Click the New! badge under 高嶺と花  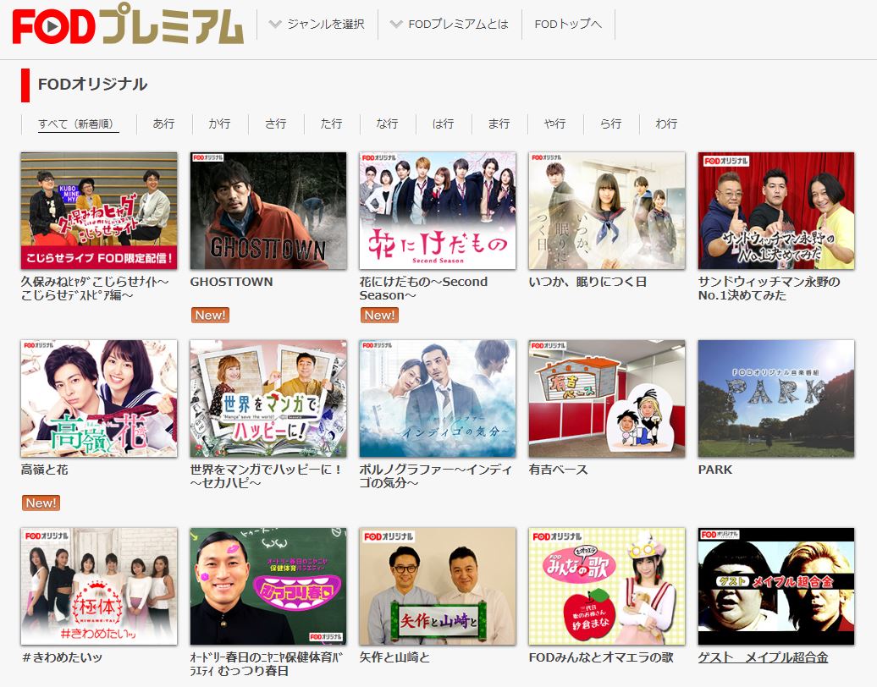(41, 503)
